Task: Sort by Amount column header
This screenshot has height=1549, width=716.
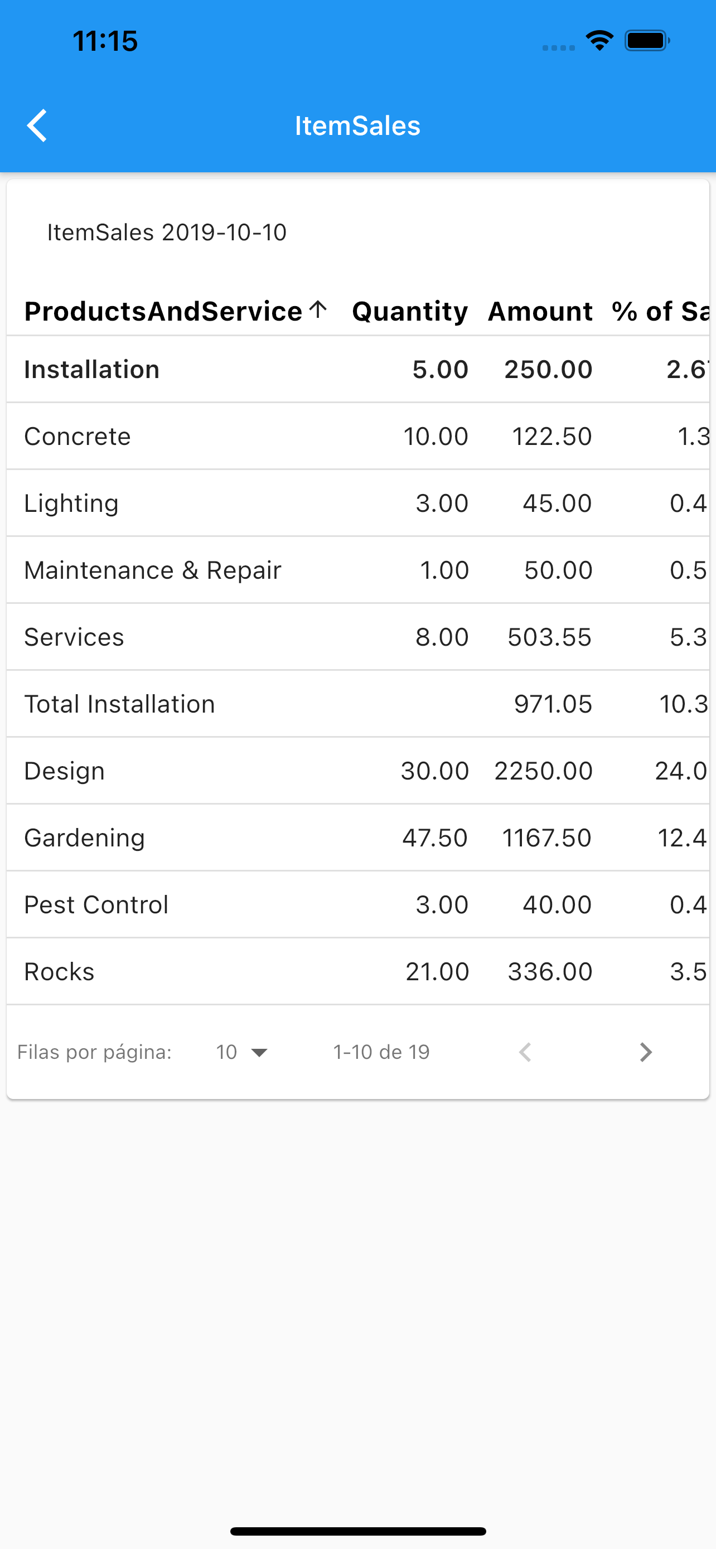Action: (540, 311)
